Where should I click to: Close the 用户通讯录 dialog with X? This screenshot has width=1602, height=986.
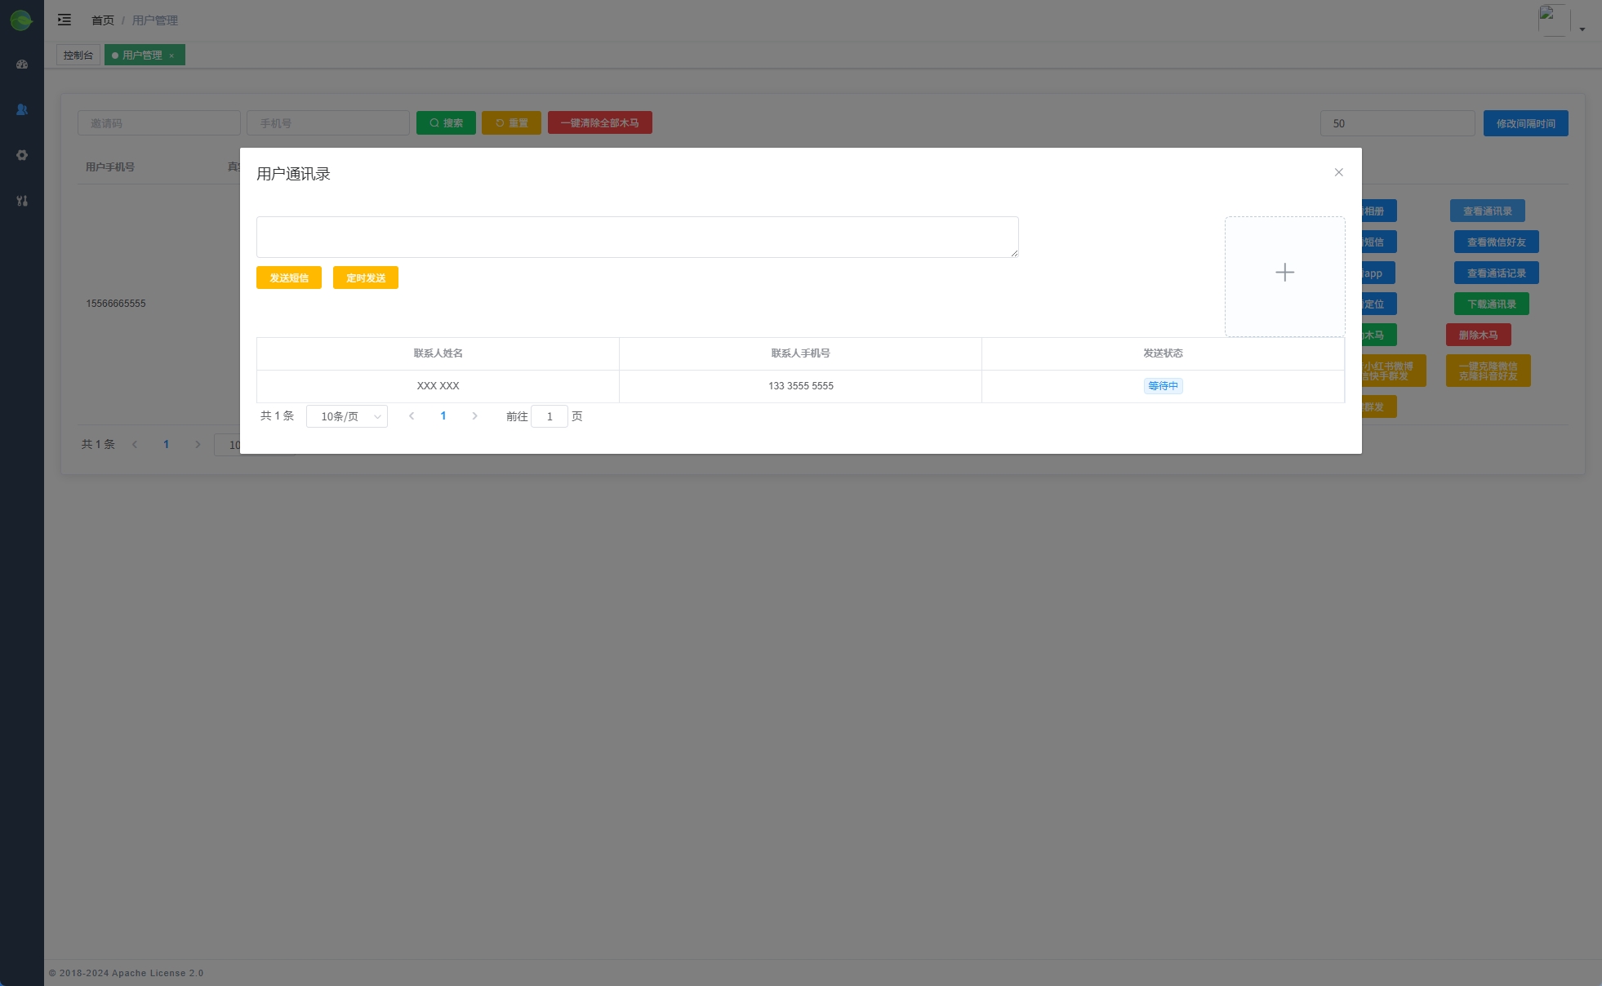pos(1338,172)
